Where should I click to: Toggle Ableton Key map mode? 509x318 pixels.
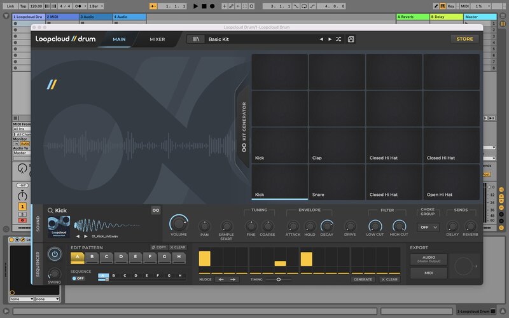[451, 6]
